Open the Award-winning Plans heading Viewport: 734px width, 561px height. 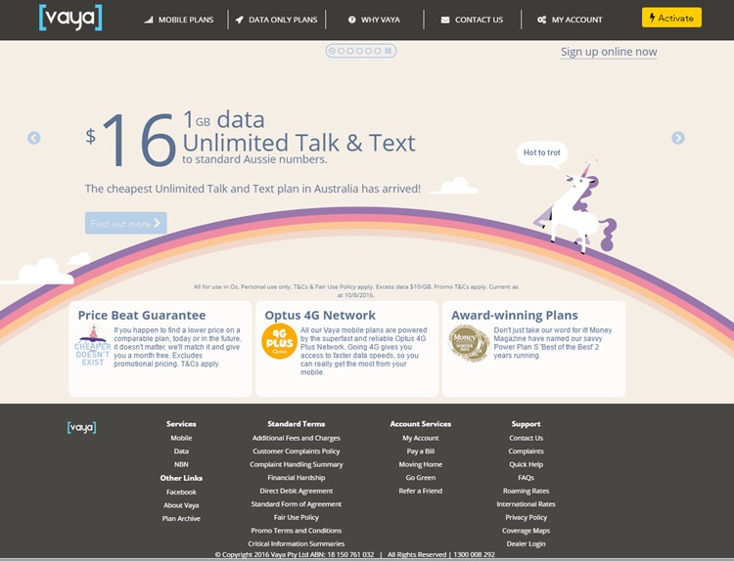(x=515, y=315)
